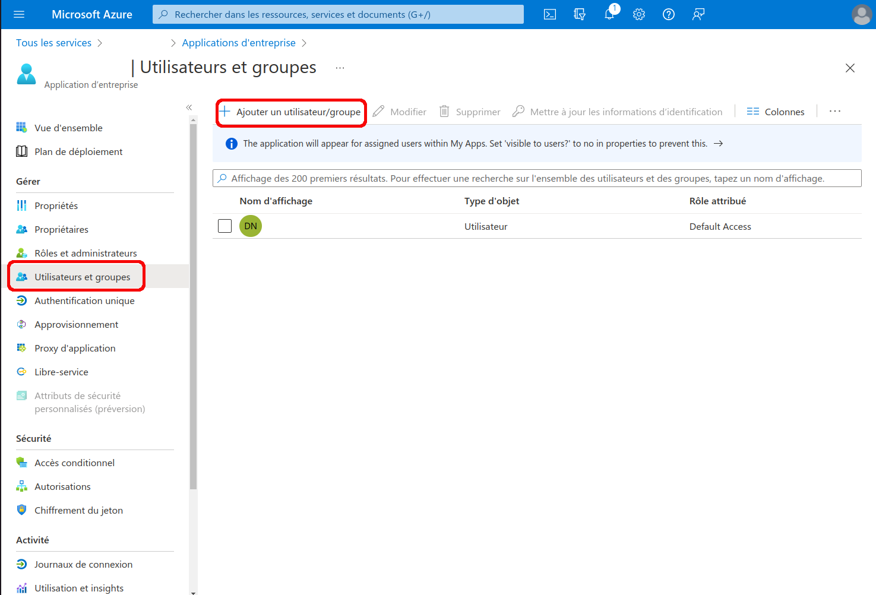Viewport: 876px width, 595px height.
Task: Open Microsoft Azure home link
Action: [x=92, y=14]
